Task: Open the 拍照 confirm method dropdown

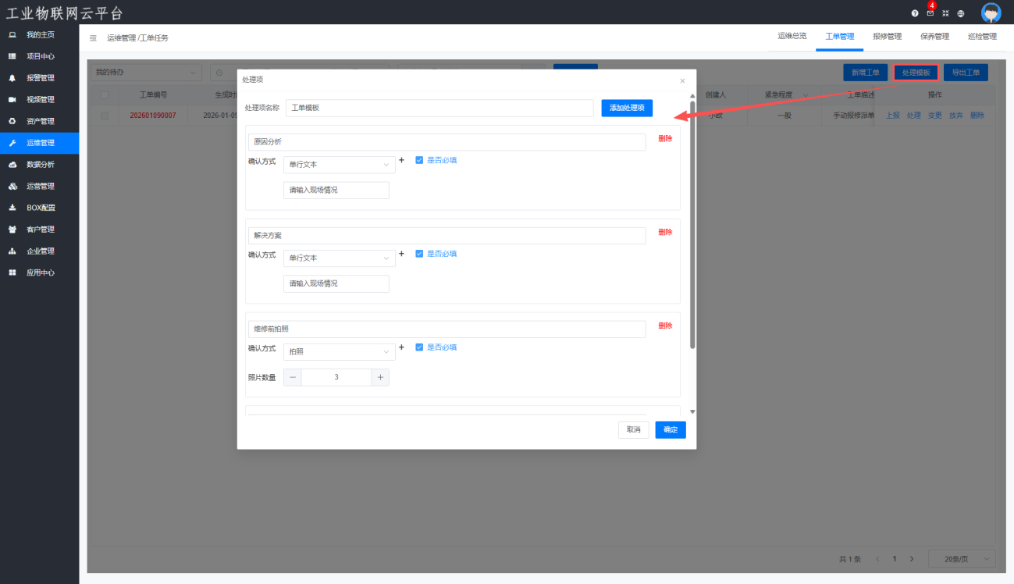Action: point(339,352)
